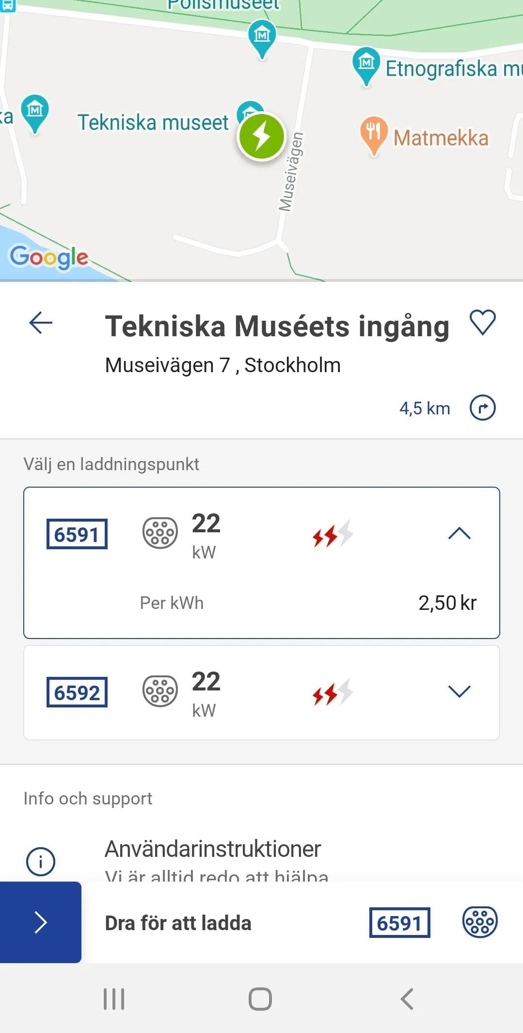523x1033 pixels.
Task: Open Android recent apps button
Action: pyautogui.click(x=114, y=999)
